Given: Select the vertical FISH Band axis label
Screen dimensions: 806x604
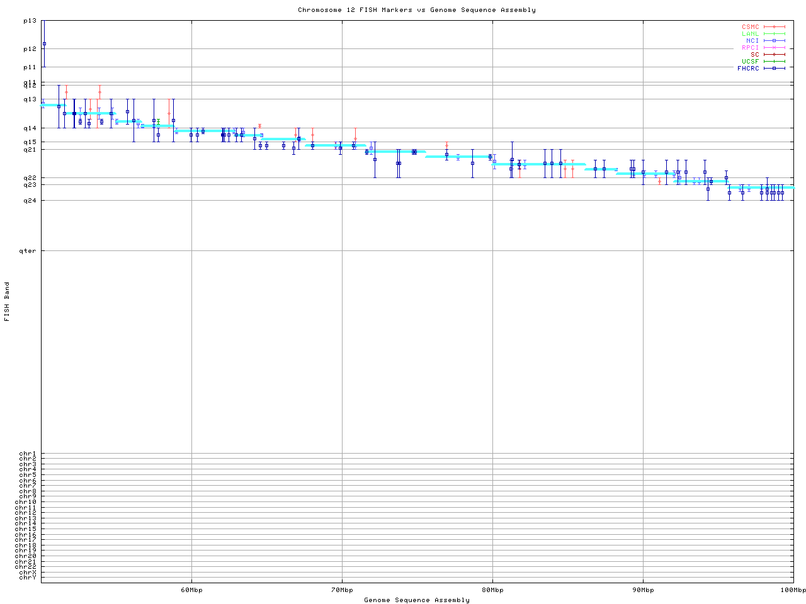Looking at the screenshot, I should point(8,301).
